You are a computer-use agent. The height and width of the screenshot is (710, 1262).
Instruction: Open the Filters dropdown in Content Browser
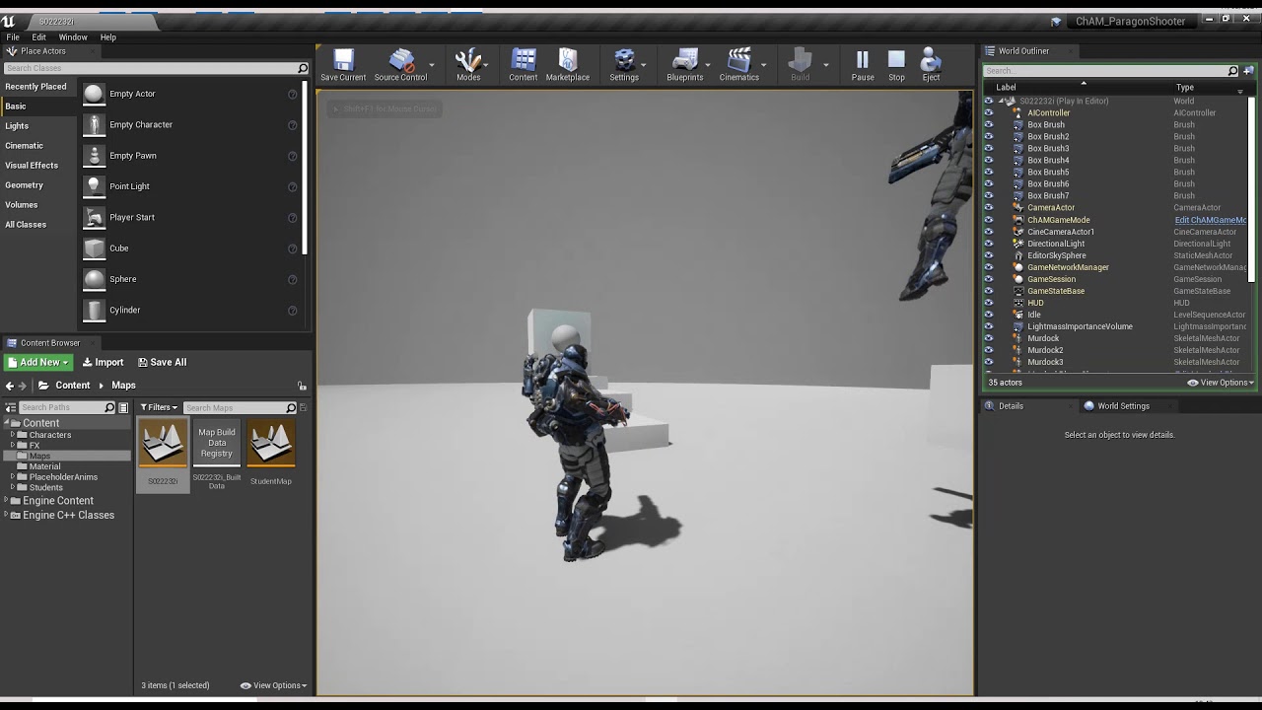click(x=159, y=407)
